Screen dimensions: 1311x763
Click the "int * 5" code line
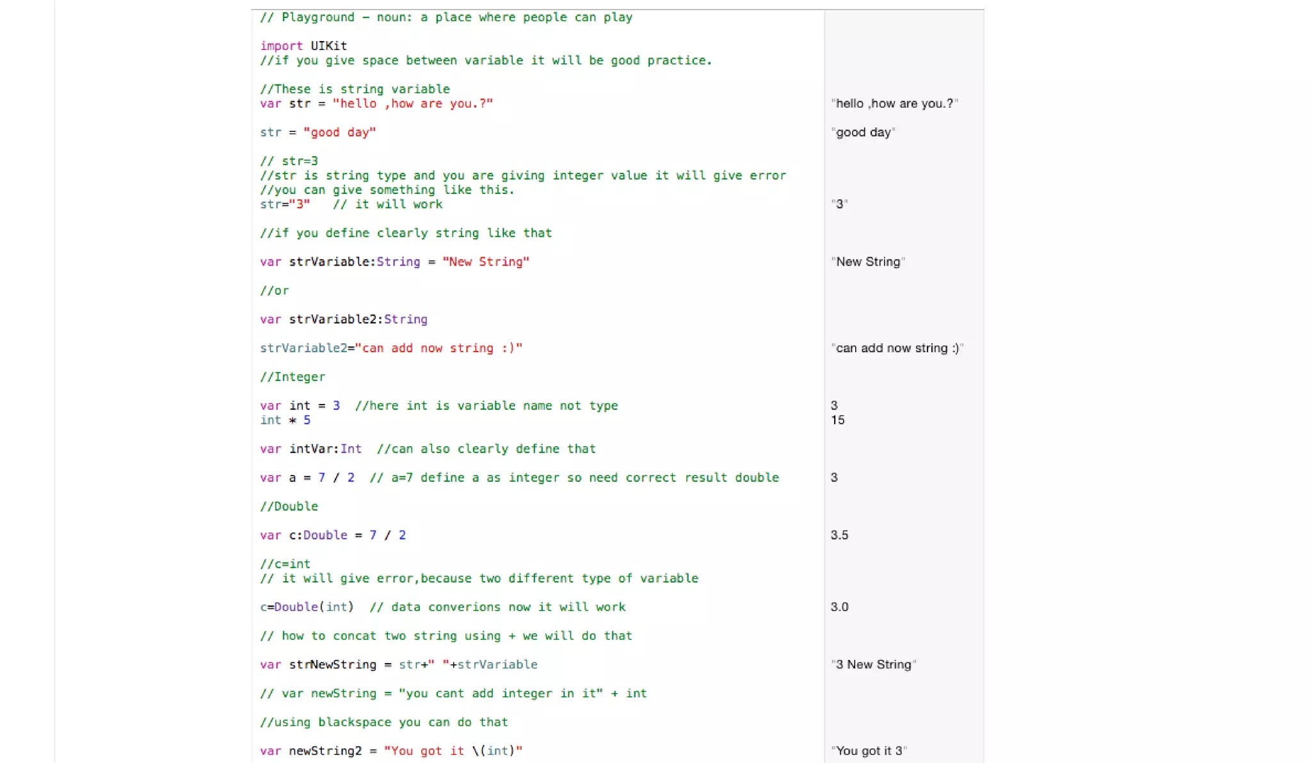pyautogui.click(x=285, y=421)
